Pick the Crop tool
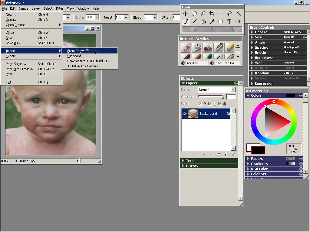Viewport: 310px width, 232px height. pyautogui.click(x=212, y=14)
